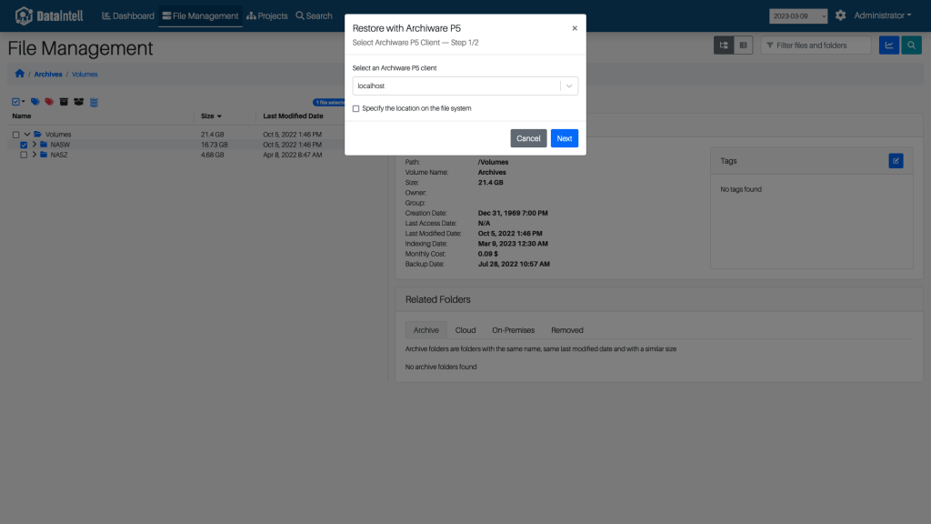Click the teal search button
The image size is (931, 524).
[911, 45]
